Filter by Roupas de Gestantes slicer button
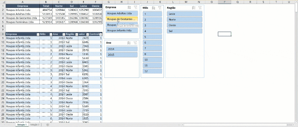The width and height of the screenshot is (298, 127). pos(122,19)
